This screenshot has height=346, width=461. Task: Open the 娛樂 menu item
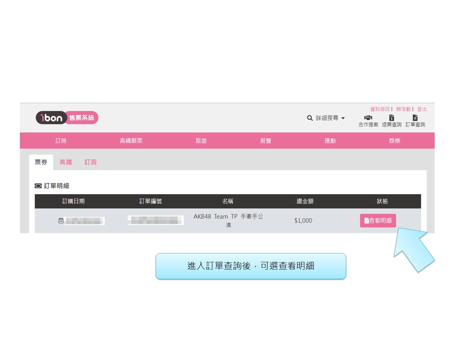[x=394, y=141]
